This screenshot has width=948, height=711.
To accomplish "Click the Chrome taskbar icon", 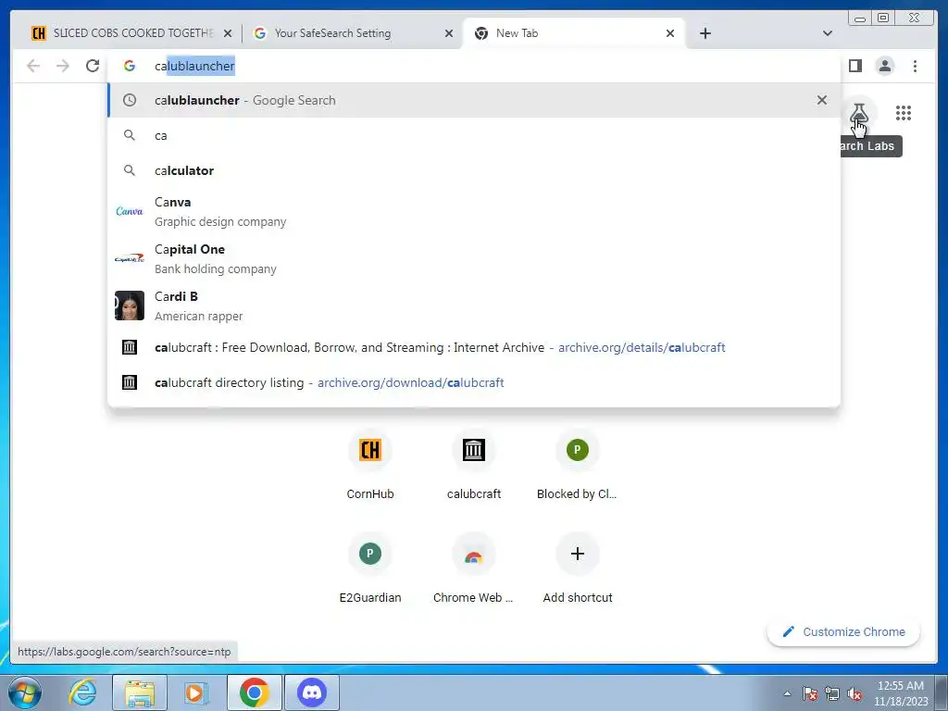I will pyautogui.click(x=255, y=692).
